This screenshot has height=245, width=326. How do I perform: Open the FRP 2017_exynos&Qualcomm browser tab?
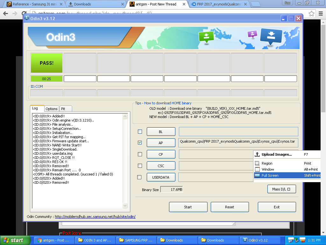point(219,4)
